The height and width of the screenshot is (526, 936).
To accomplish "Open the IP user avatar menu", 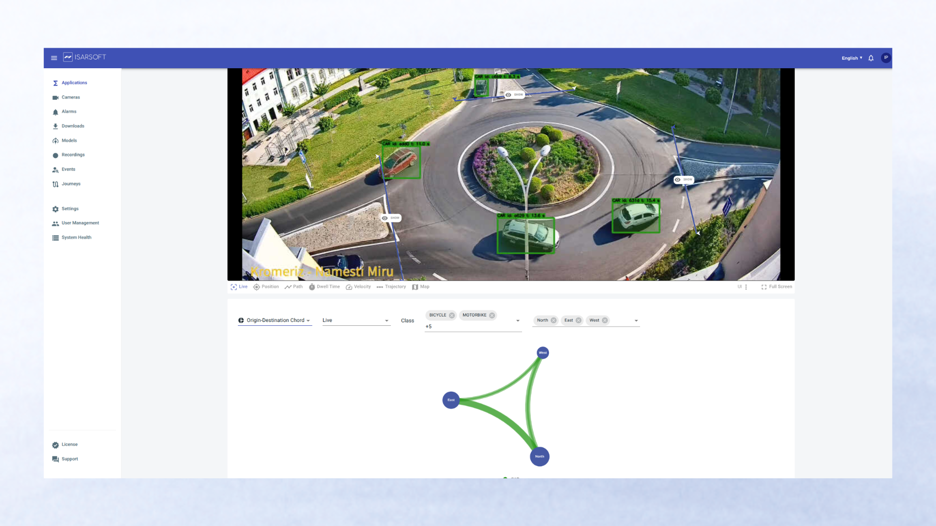I will tap(886, 57).
